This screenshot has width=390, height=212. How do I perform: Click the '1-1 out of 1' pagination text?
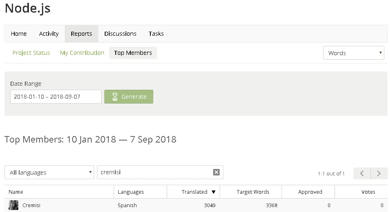tap(331, 173)
